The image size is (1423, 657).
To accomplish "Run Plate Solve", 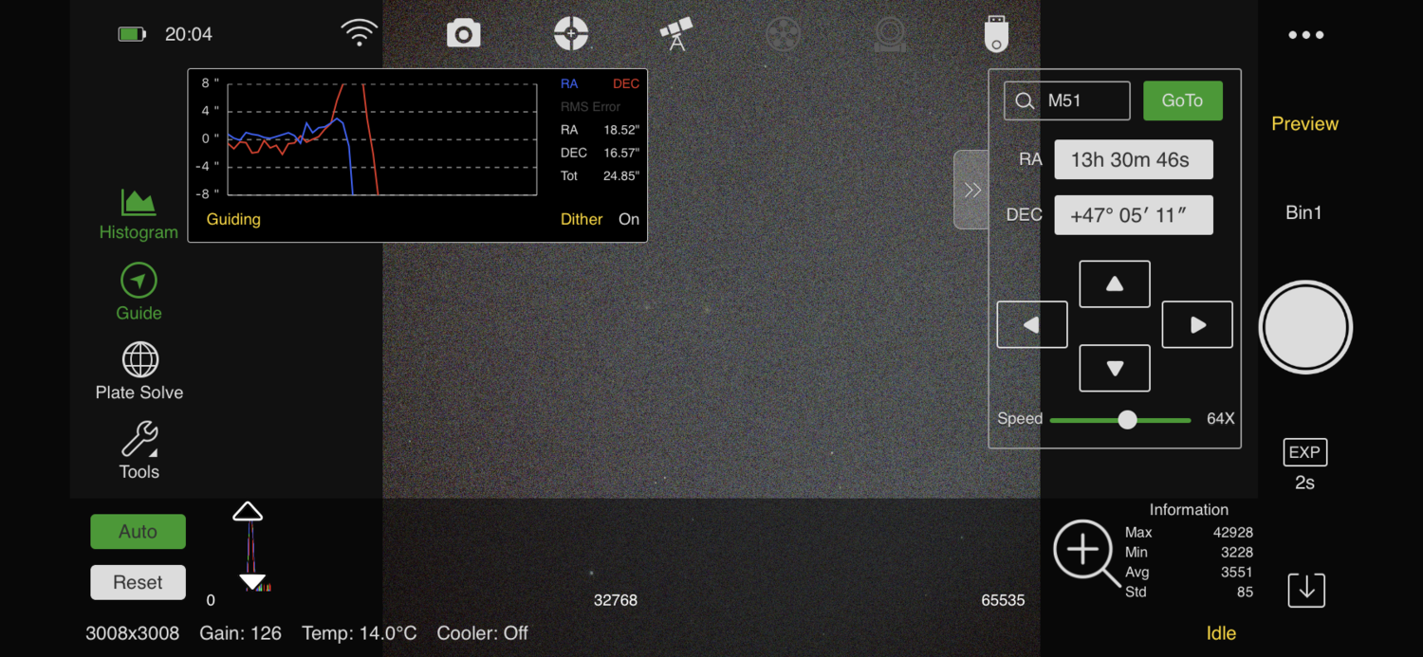I will (139, 371).
